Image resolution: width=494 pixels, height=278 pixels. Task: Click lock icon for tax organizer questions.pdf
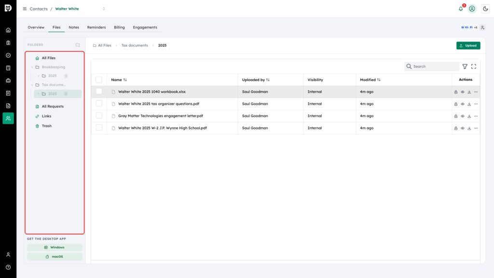(x=456, y=104)
